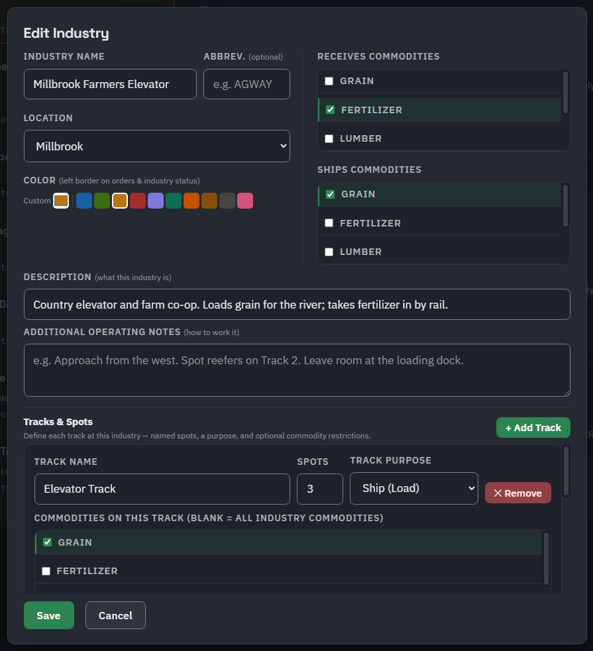The height and width of the screenshot is (651, 593).
Task: Open the Location dropdown showing Millbrook
Action: [x=156, y=146]
